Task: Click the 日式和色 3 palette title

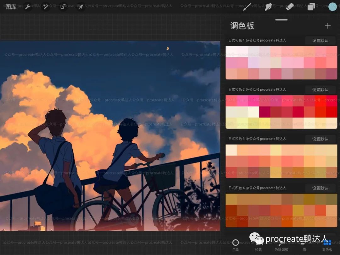Action: (257, 139)
